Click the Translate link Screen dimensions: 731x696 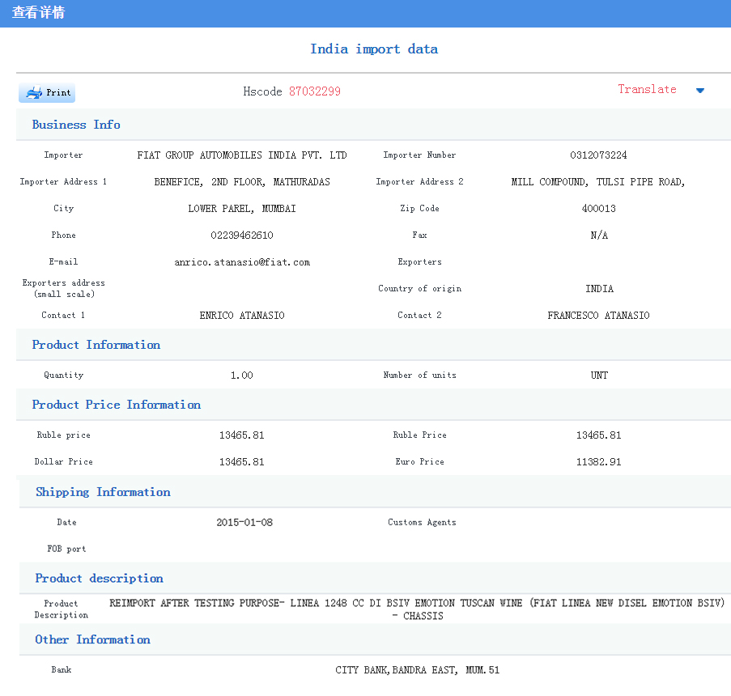(647, 89)
